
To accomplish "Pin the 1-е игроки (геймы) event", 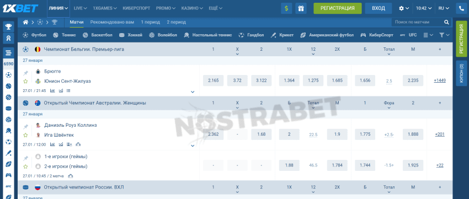I will pyautogui.click(x=26, y=158).
